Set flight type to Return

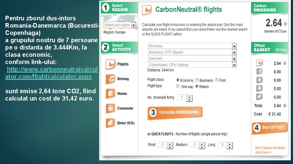(197, 86)
